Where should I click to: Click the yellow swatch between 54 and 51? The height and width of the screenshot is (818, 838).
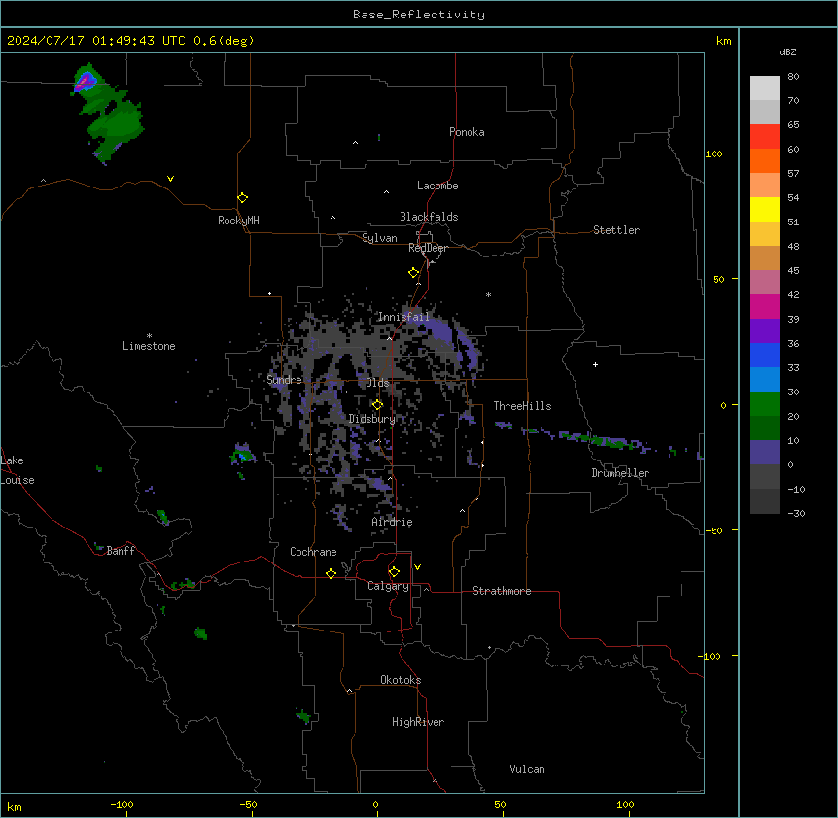tap(764, 209)
